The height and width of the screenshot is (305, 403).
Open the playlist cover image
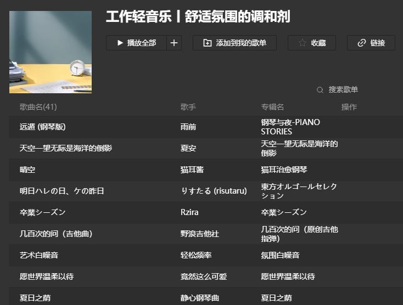point(51,52)
